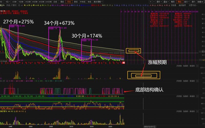Click the 2005 year label on time axis
This screenshot has height=128, width=205.
coord(51,126)
